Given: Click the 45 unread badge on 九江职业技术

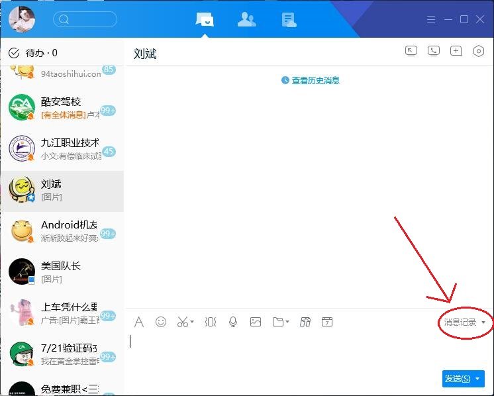Looking at the screenshot, I should (x=109, y=152).
